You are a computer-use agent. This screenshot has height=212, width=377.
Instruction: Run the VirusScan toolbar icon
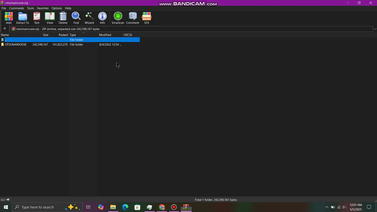(118, 18)
